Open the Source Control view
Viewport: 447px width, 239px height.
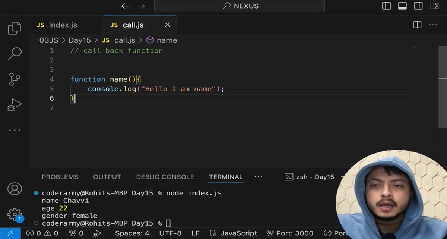(15, 79)
